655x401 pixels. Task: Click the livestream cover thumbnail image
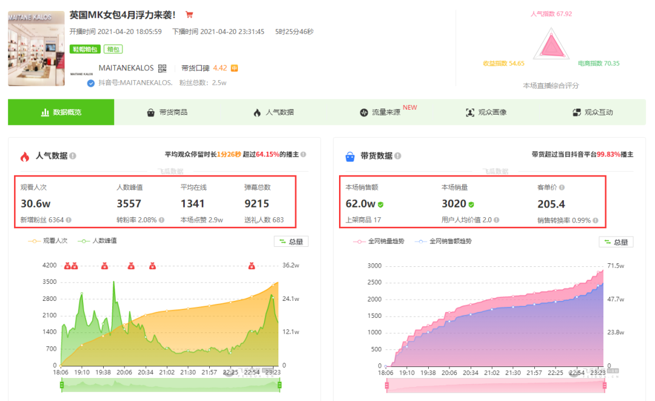tap(36, 48)
